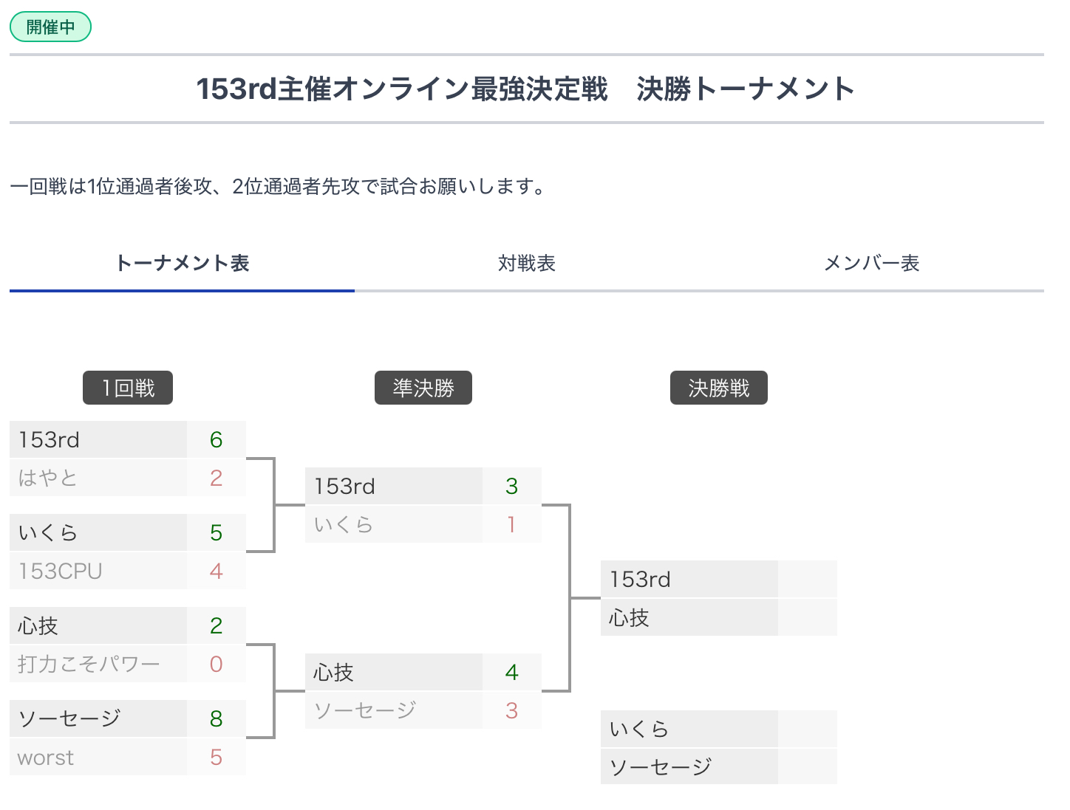The image size is (1070, 810).
Task: Click the 決勝戦 round label
Action: tap(719, 388)
